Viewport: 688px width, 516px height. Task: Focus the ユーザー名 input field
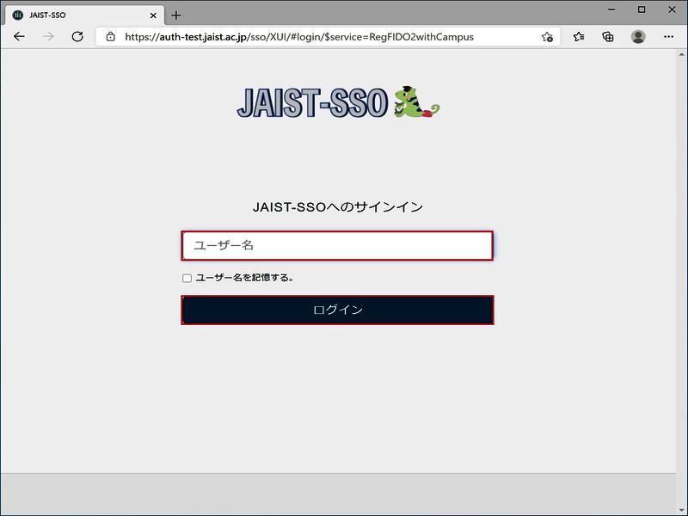[337, 246]
